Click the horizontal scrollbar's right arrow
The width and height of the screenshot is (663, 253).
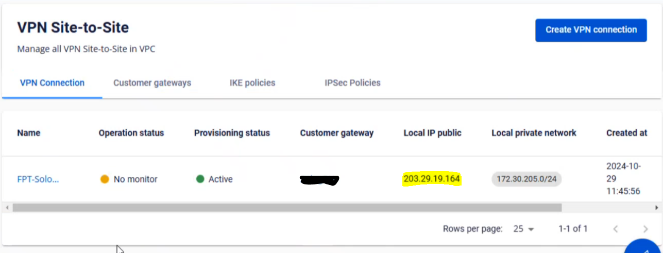coord(657,208)
